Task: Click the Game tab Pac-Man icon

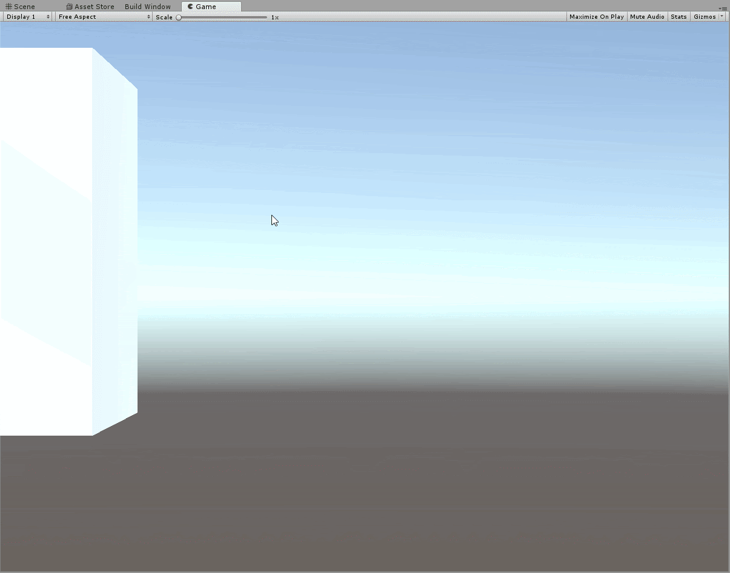Action: 190,7
